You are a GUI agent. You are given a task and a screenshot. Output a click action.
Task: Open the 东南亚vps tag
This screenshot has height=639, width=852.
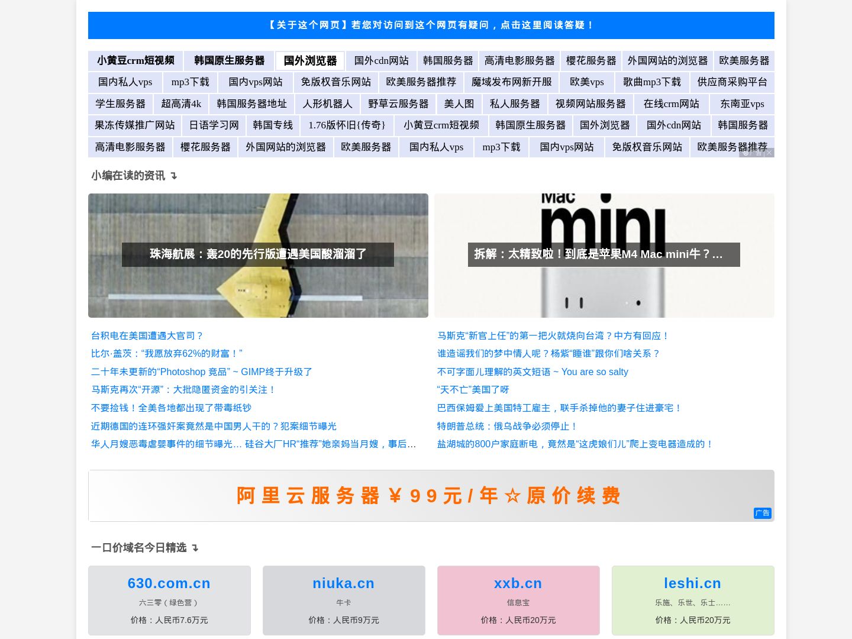[x=743, y=104]
